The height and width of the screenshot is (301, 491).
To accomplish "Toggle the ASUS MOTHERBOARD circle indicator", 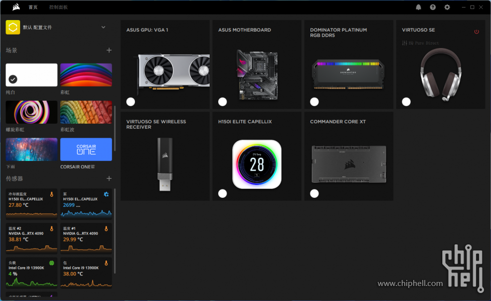I will tap(222, 102).
